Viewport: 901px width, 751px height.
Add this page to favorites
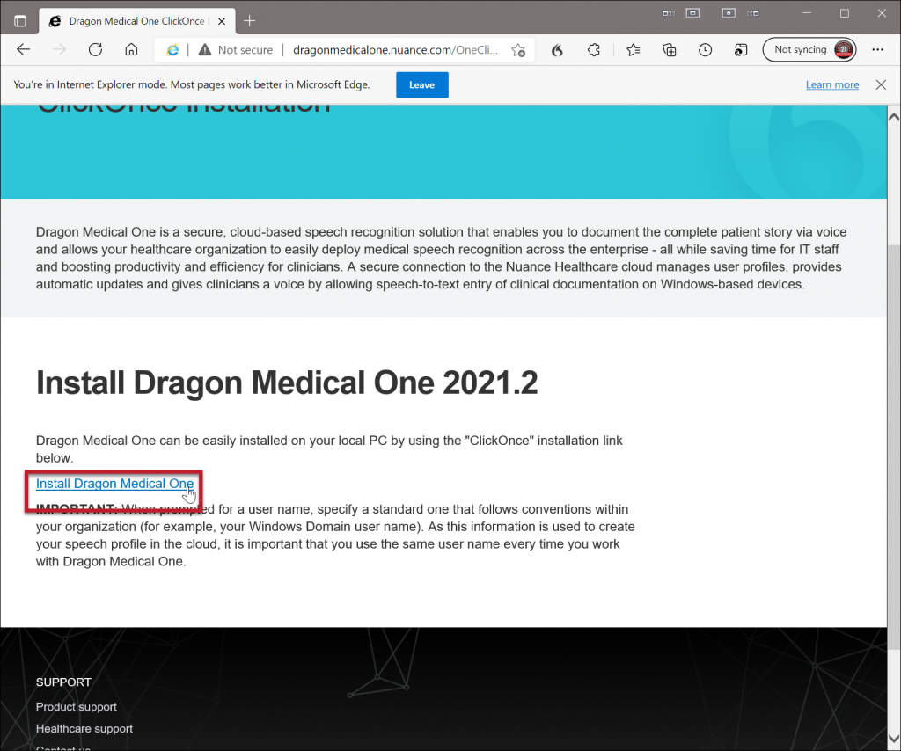click(518, 50)
